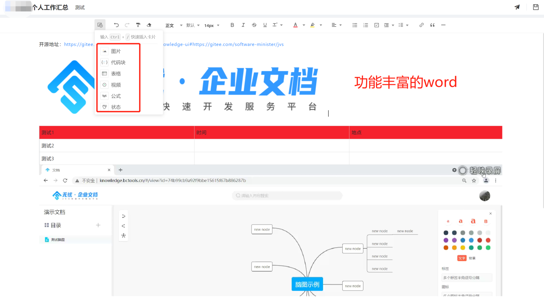Save the document using floppy icon
The height and width of the screenshot is (297, 544).
click(x=536, y=7)
